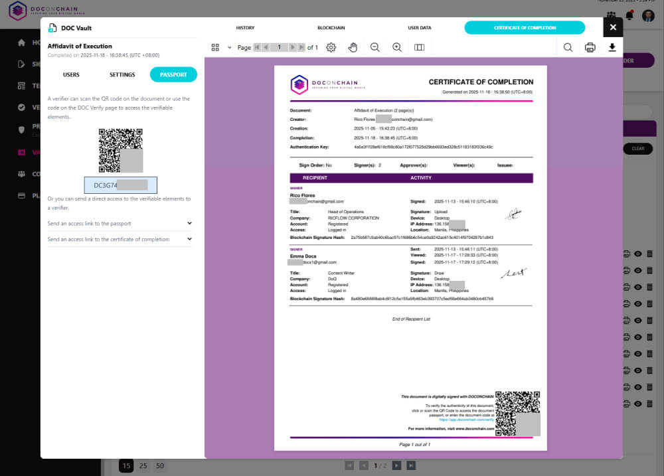The width and height of the screenshot is (664, 476).
Task: Close the DOC Vault dialog
Action: click(x=613, y=27)
